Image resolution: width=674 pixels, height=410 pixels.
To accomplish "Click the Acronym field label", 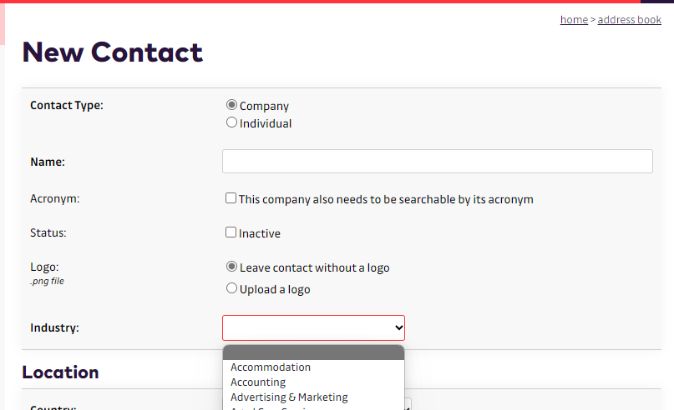I will click(x=54, y=199).
